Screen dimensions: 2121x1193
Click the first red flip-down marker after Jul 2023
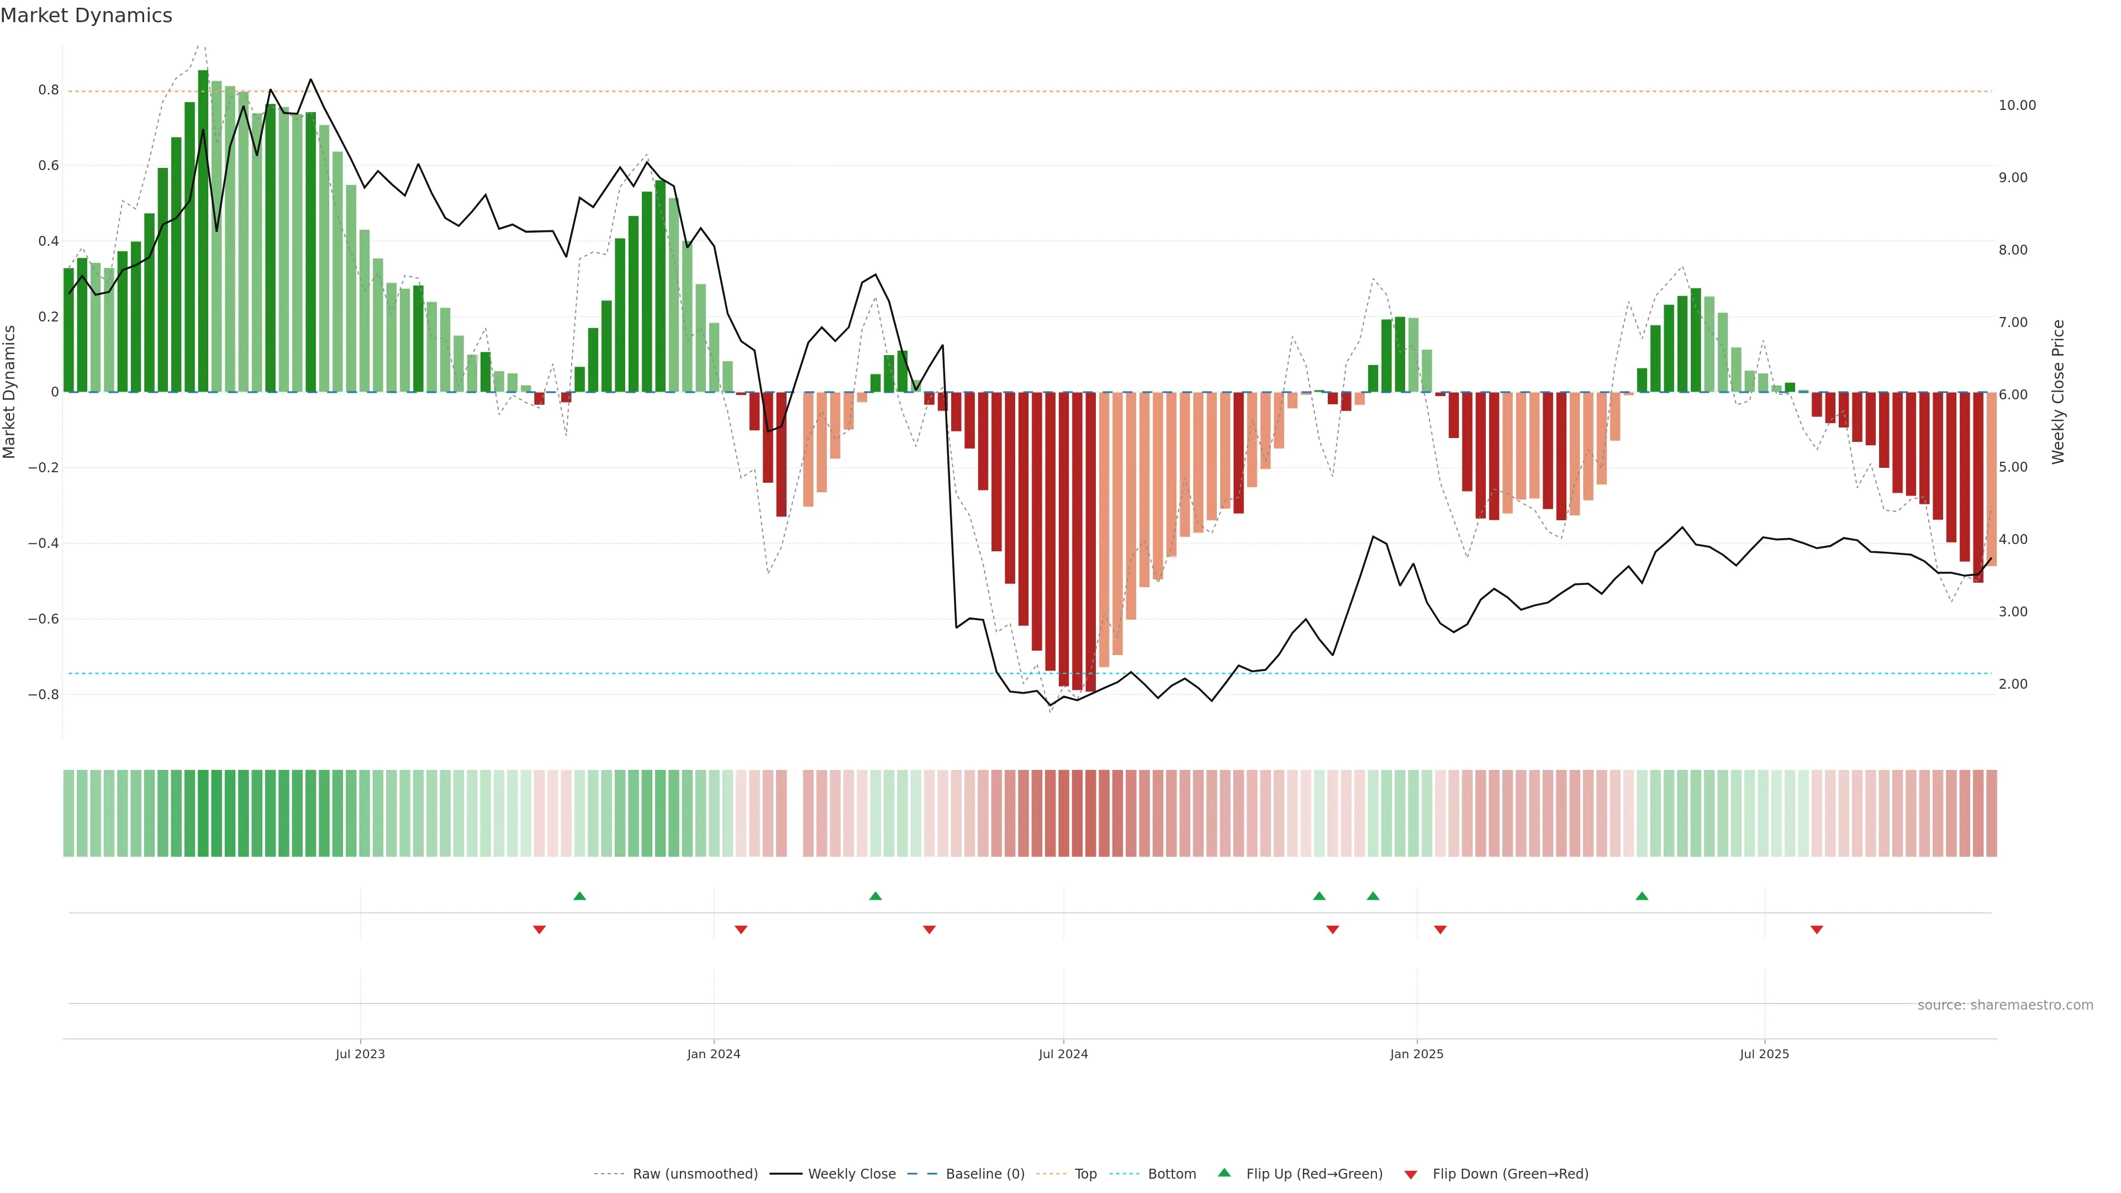click(539, 930)
